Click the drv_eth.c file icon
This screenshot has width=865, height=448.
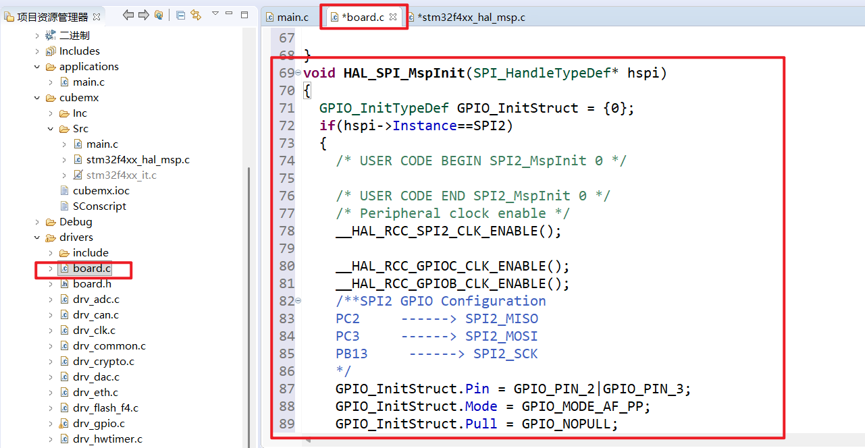[64, 393]
